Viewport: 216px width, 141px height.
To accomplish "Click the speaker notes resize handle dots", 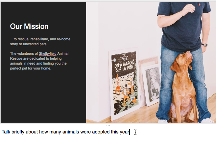I will point(108,126).
